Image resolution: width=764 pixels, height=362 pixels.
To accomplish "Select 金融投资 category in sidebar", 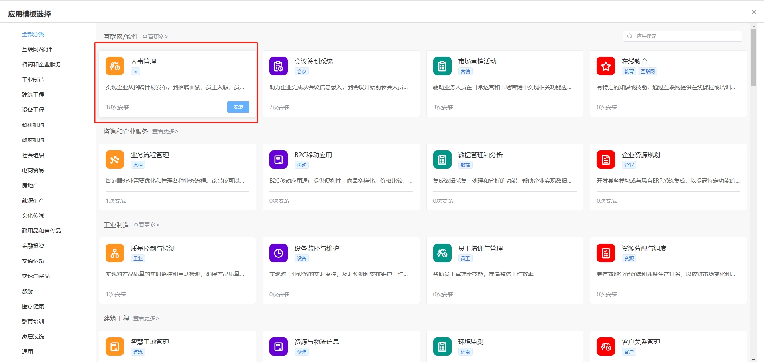I will (x=33, y=246).
